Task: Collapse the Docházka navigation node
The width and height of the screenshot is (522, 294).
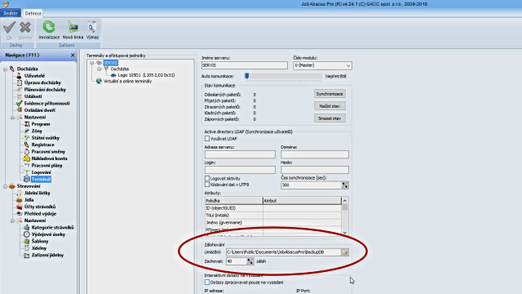Action: (x=6, y=69)
